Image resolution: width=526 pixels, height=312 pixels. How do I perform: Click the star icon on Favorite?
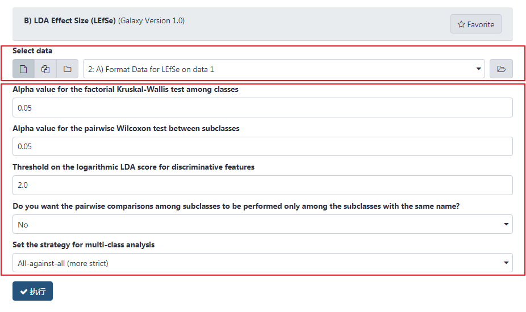461,24
